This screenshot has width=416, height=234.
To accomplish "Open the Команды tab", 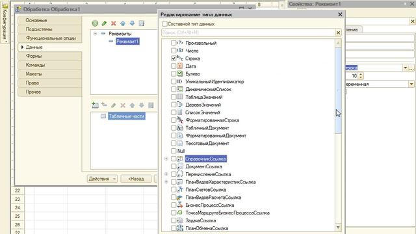I will click(50, 65).
